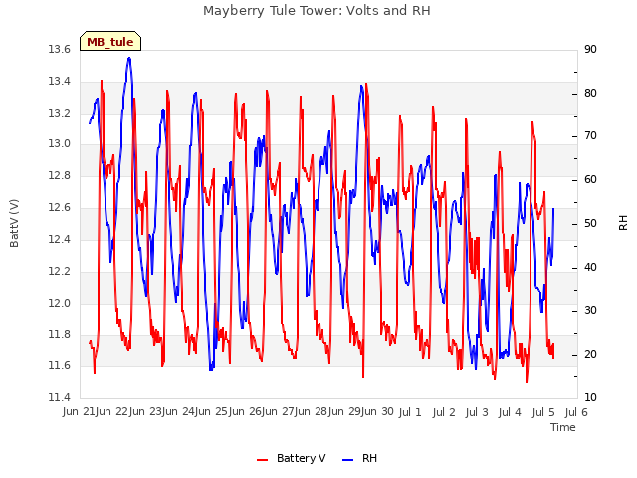This screenshot has width=637, height=478.
Task: Click the 12.0 left axis tick label
Action: click(60, 303)
